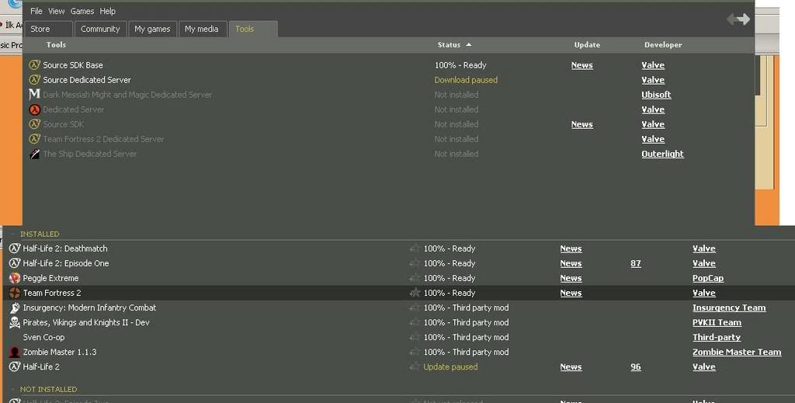This screenshot has height=403, width=795.
Task: Click the Team Fortress 2 game icon
Action: [x=15, y=293]
